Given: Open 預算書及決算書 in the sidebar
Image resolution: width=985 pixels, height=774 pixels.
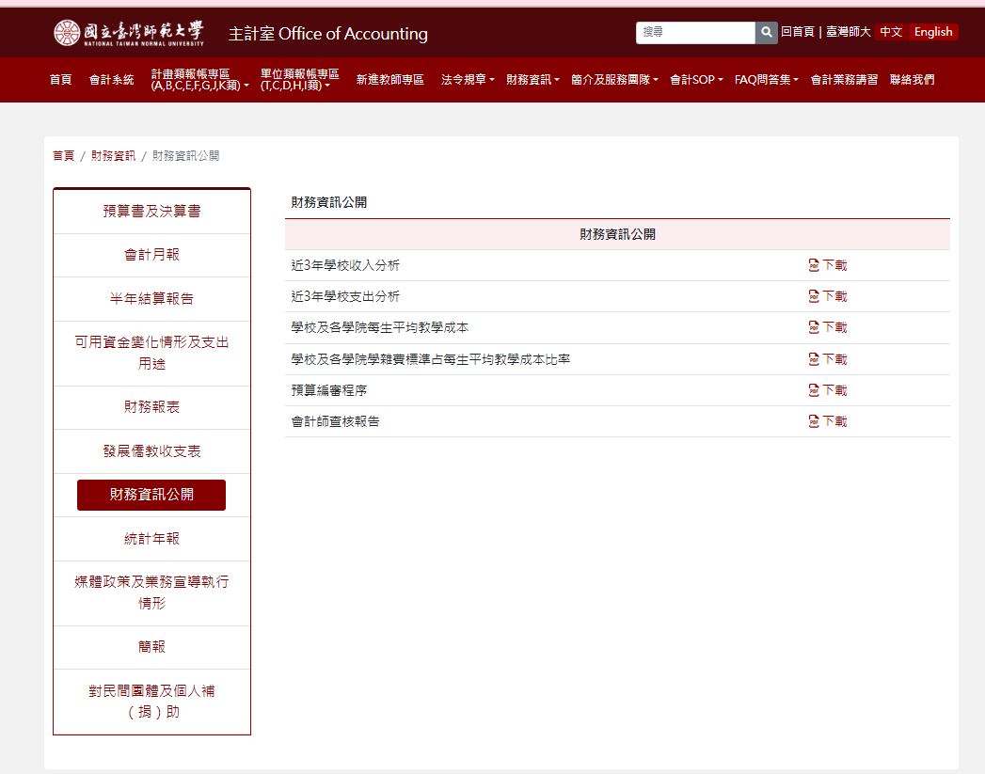Looking at the screenshot, I should pyautogui.click(x=151, y=212).
